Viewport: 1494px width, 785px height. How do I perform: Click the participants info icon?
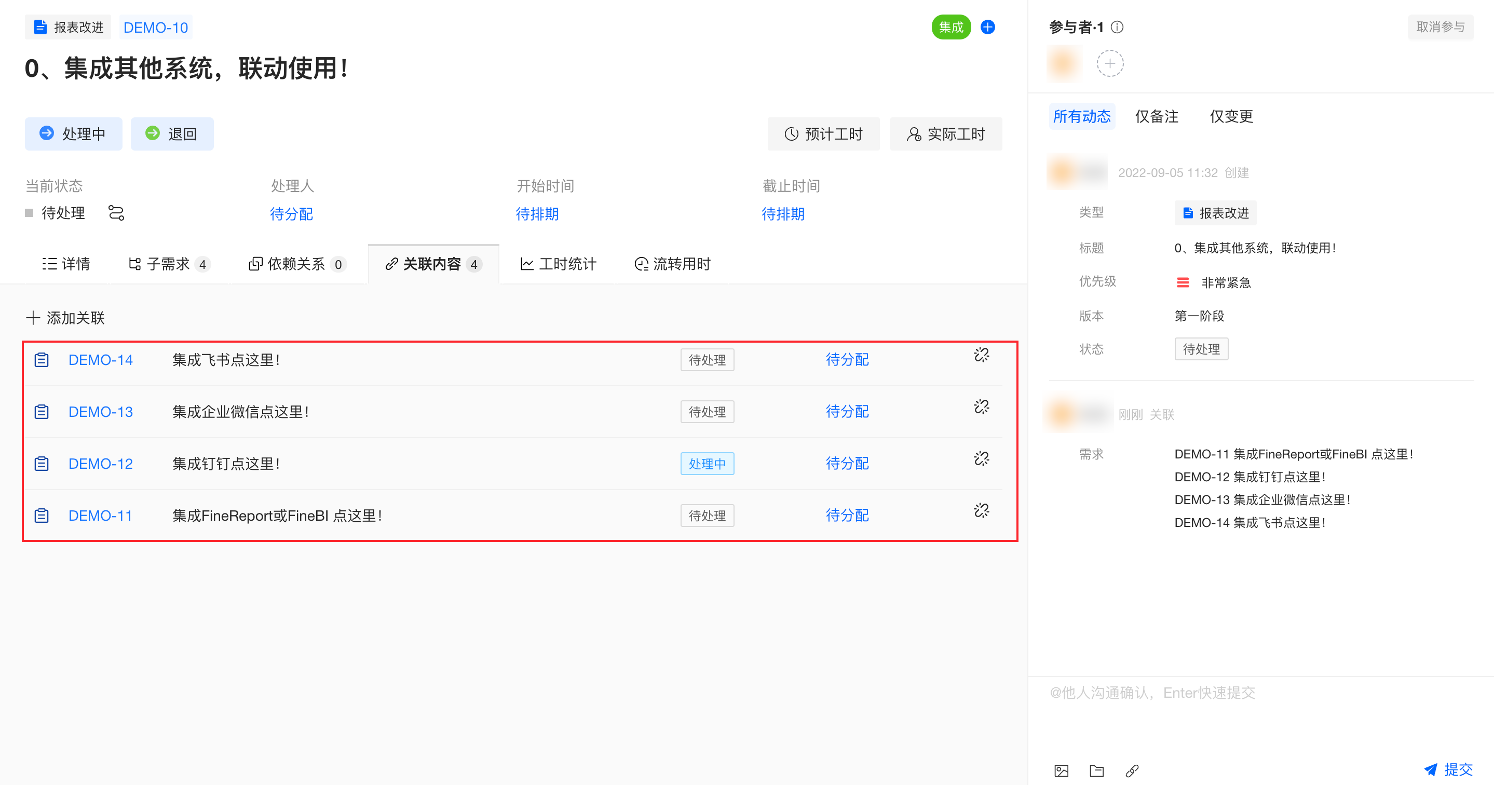click(x=1117, y=28)
